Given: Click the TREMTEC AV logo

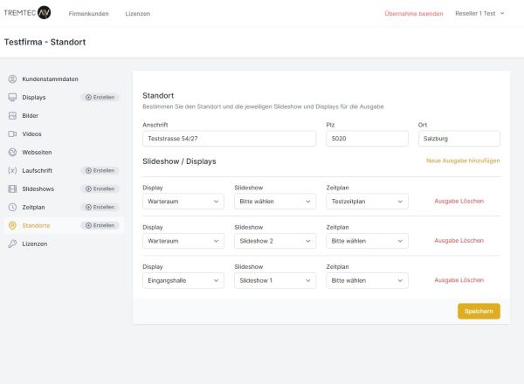Looking at the screenshot, I should point(27,13).
